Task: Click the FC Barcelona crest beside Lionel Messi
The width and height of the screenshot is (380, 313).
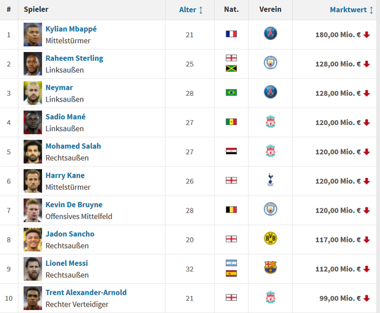Action: tap(270, 268)
